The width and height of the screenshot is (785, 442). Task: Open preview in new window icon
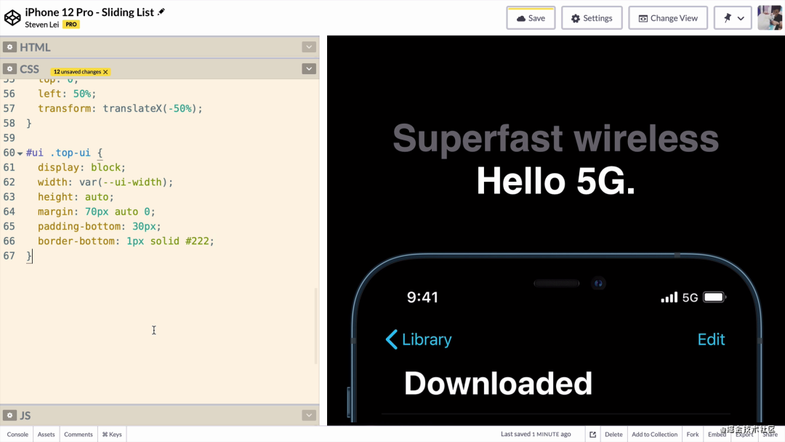tap(593, 435)
